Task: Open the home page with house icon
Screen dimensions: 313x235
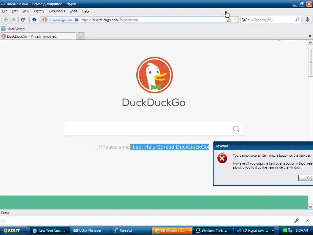Action: (34, 20)
